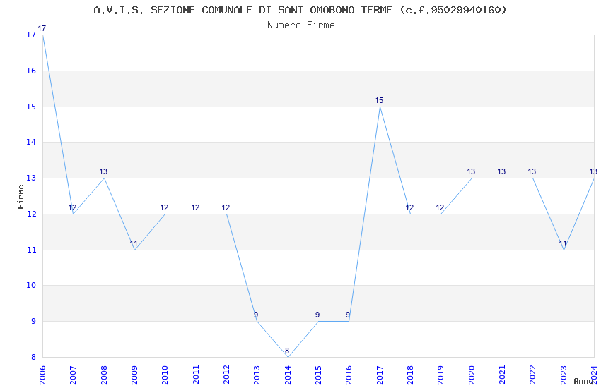
Task: Click the Anno x-axis title
Action: [583, 381]
